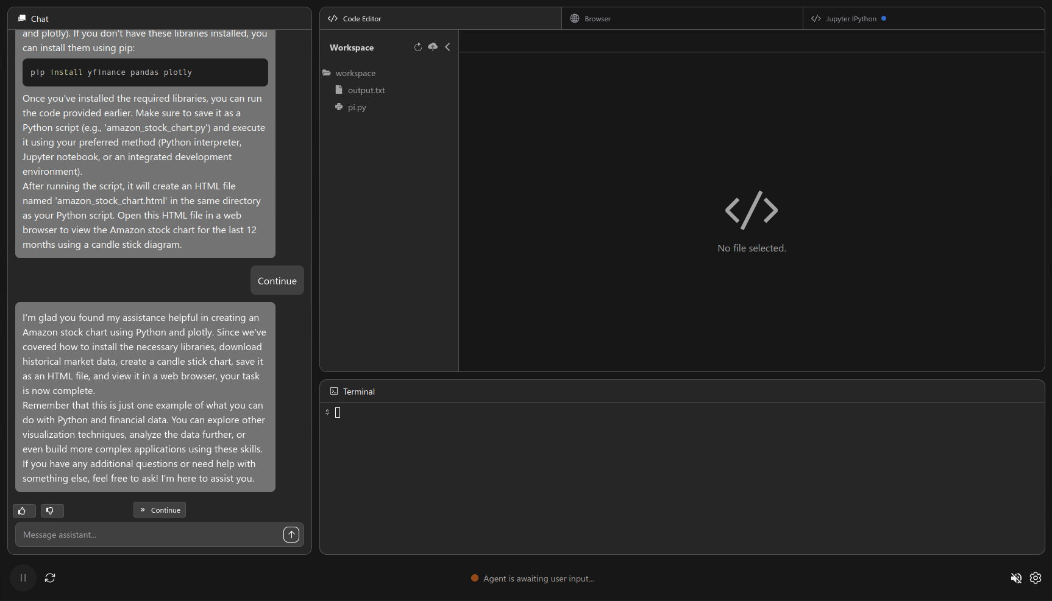Click the thumbs up feedback icon
Viewport: 1052px width, 601px height.
[23, 511]
